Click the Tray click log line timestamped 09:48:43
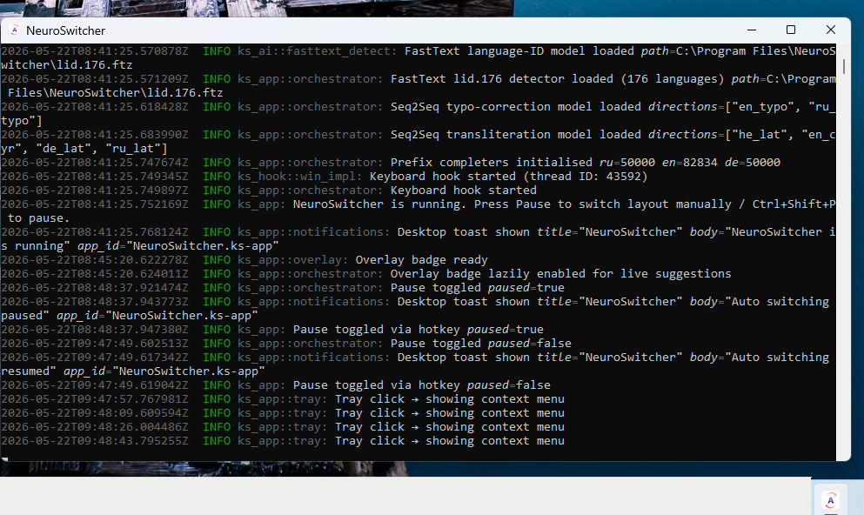The image size is (864, 515). [283, 441]
